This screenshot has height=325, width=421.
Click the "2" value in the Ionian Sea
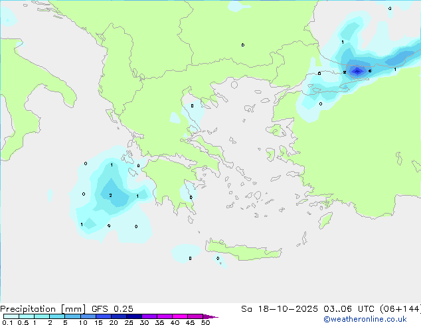point(110,196)
